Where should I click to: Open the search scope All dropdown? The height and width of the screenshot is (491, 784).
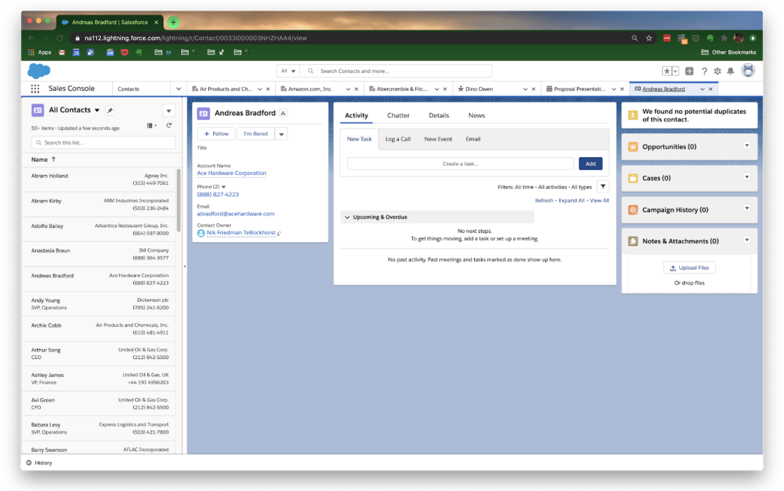pos(288,71)
